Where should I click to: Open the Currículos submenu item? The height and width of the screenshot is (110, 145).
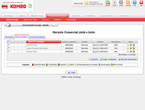tap(45, 20)
